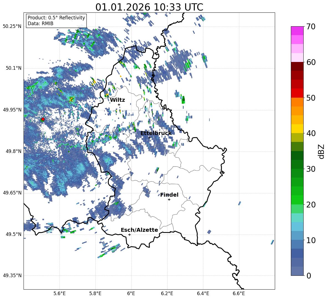Viewport: 328px width, 299px height.
Task: Click the colorbar tick value 40
Action: 311,133
